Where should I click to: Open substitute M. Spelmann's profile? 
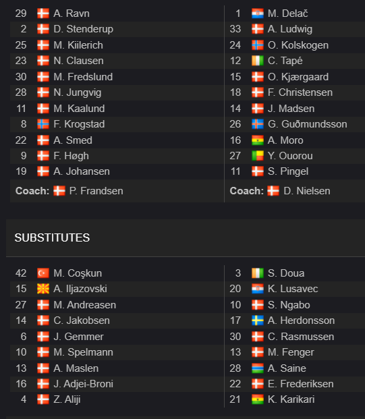coord(84,352)
